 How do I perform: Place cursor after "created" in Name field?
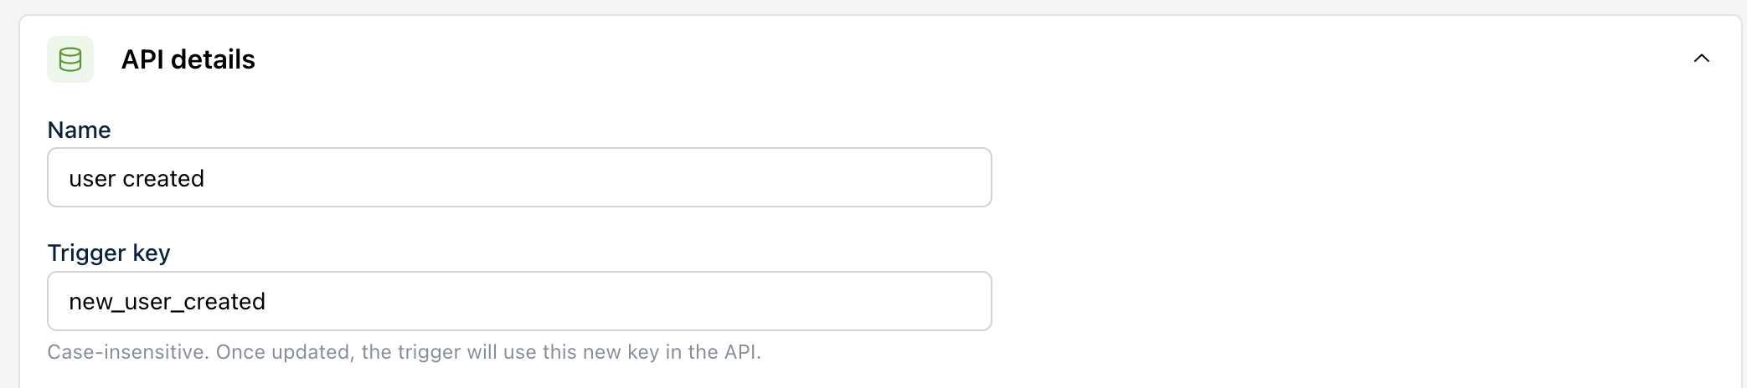pyautogui.click(x=206, y=179)
